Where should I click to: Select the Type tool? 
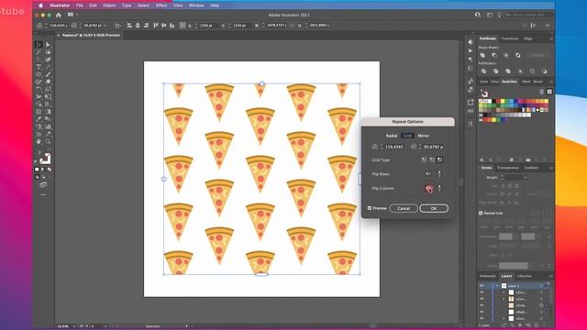coord(39,67)
